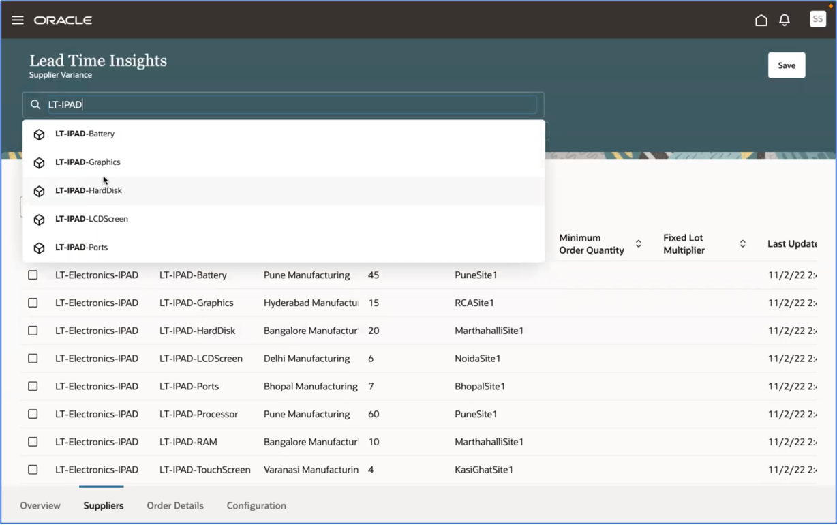The width and height of the screenshot is (837, 525).
Task: Click Delhi Manufacturing supplier cell
Action: [x=307, y=359]
